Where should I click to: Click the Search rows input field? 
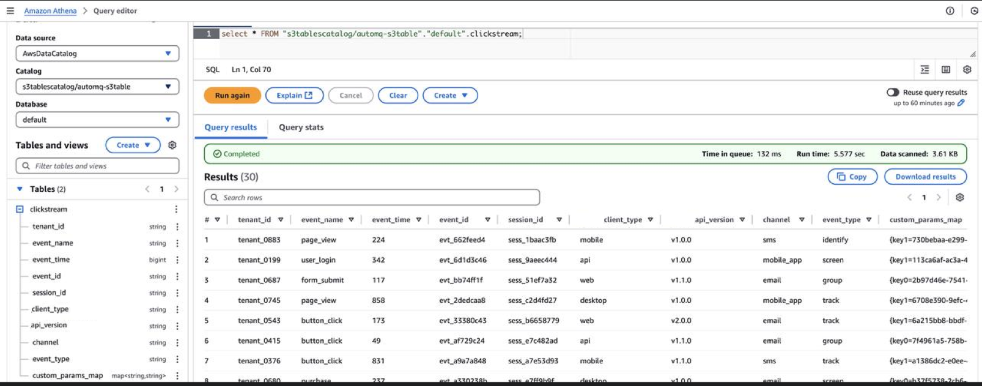point(372,197)
